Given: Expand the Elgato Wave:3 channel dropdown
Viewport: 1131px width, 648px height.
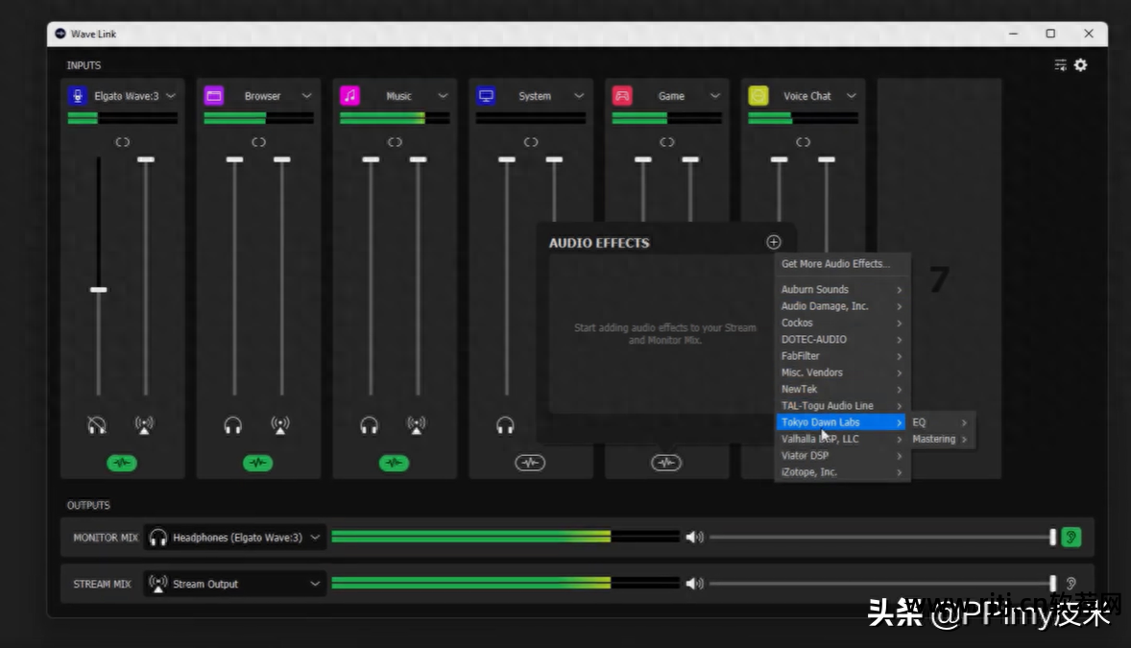Looking at the screenshot, I should click(x=171, y=96).
